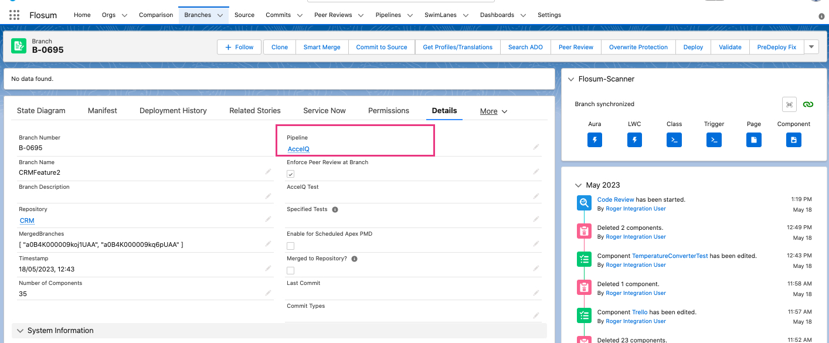Click the Trigger icon in the scanner panel
Viewport: 829px width, 343px height.
click(x=714, y=140)
